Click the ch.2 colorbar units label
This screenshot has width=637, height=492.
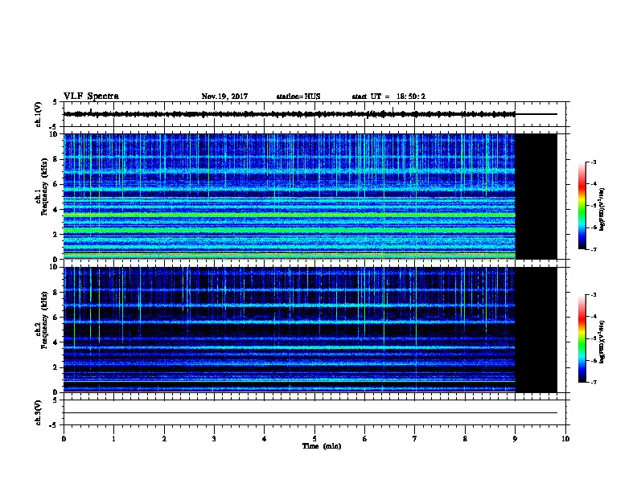point(602,342)
